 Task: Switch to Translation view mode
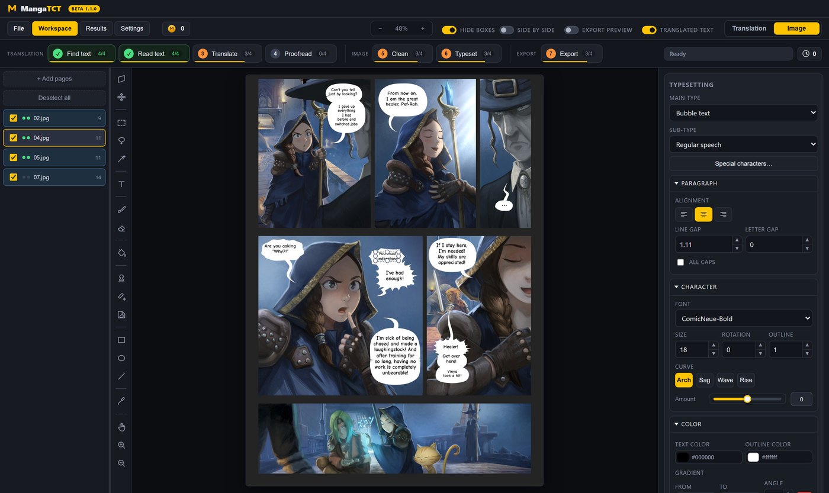click(x=749, y=28)
